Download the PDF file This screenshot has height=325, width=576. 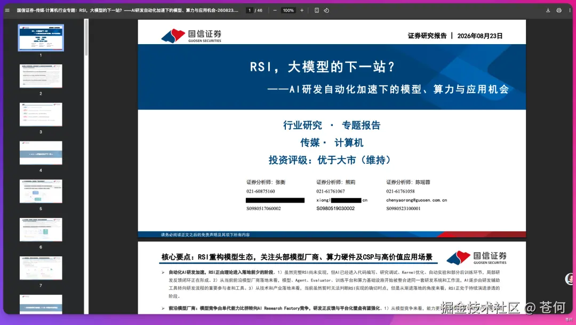click(x=548, y=10)
